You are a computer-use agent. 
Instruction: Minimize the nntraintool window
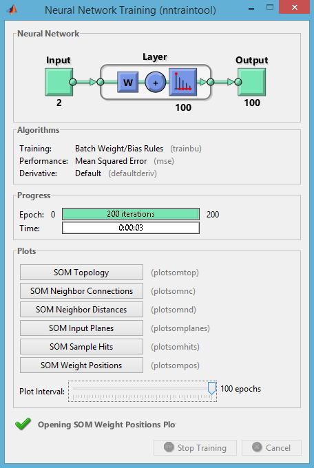click(x=251, y=9)
